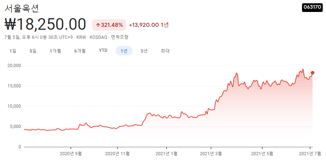Viewport: 326px width, 161px height.
Task: Click the 20,000 y-axis label
Action: point(14,66)
